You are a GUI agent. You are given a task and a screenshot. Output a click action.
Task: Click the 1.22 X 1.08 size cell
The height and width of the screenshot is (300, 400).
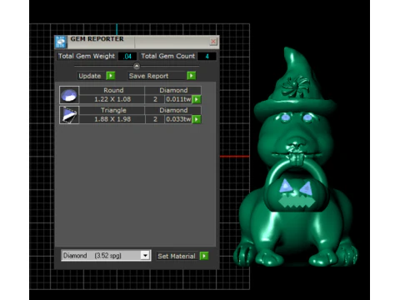112,99
